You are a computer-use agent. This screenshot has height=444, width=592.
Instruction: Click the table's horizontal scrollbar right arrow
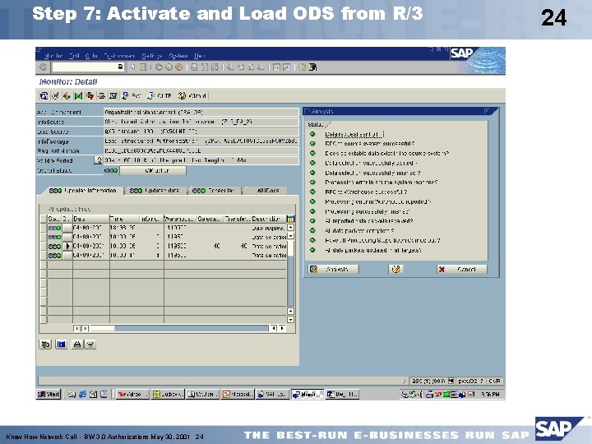tap(282, 328)
